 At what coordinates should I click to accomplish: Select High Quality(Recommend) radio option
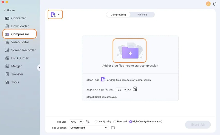coord(130,122)
